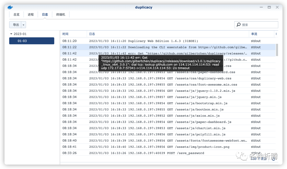Select the jquery-1.10.2.min.js log row
The width and height of the screenshot is (287, 169).
pyautogui.click(x=168, y=91)
